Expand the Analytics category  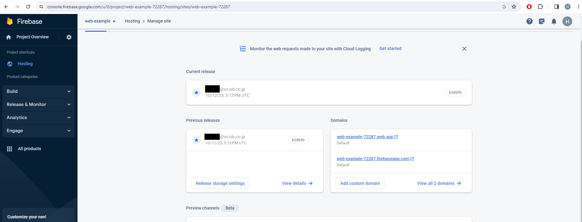tap(38, 118)
